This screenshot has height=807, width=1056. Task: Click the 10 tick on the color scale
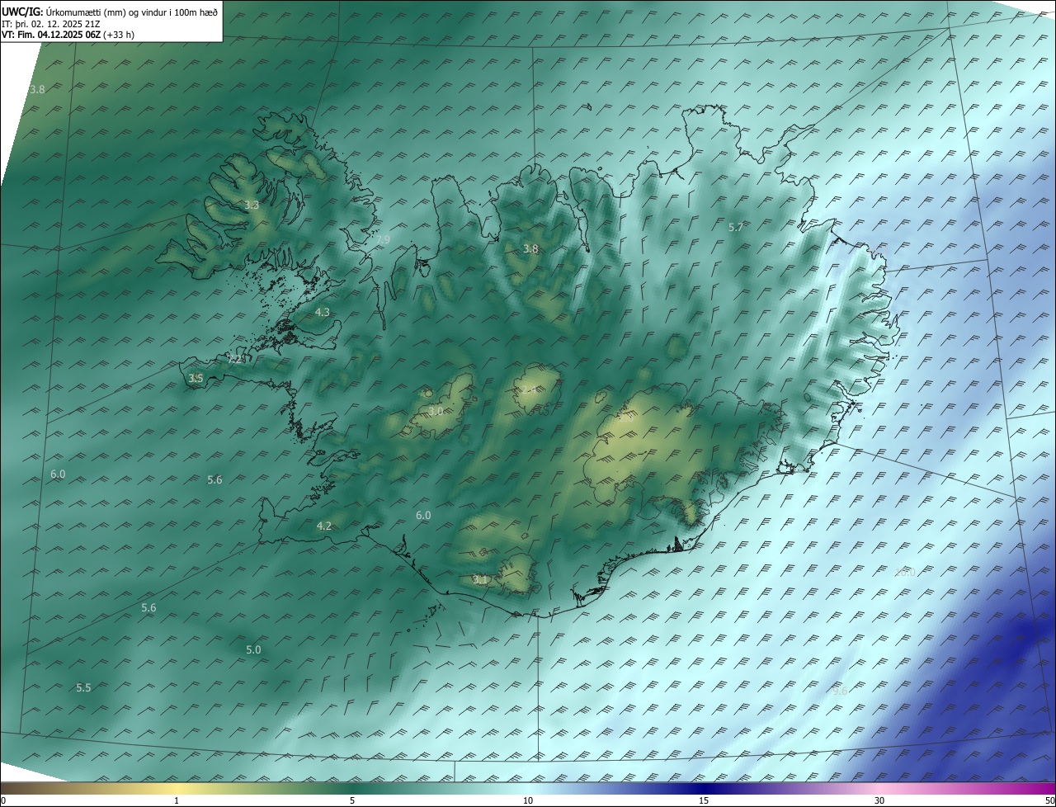coord(528,800)
